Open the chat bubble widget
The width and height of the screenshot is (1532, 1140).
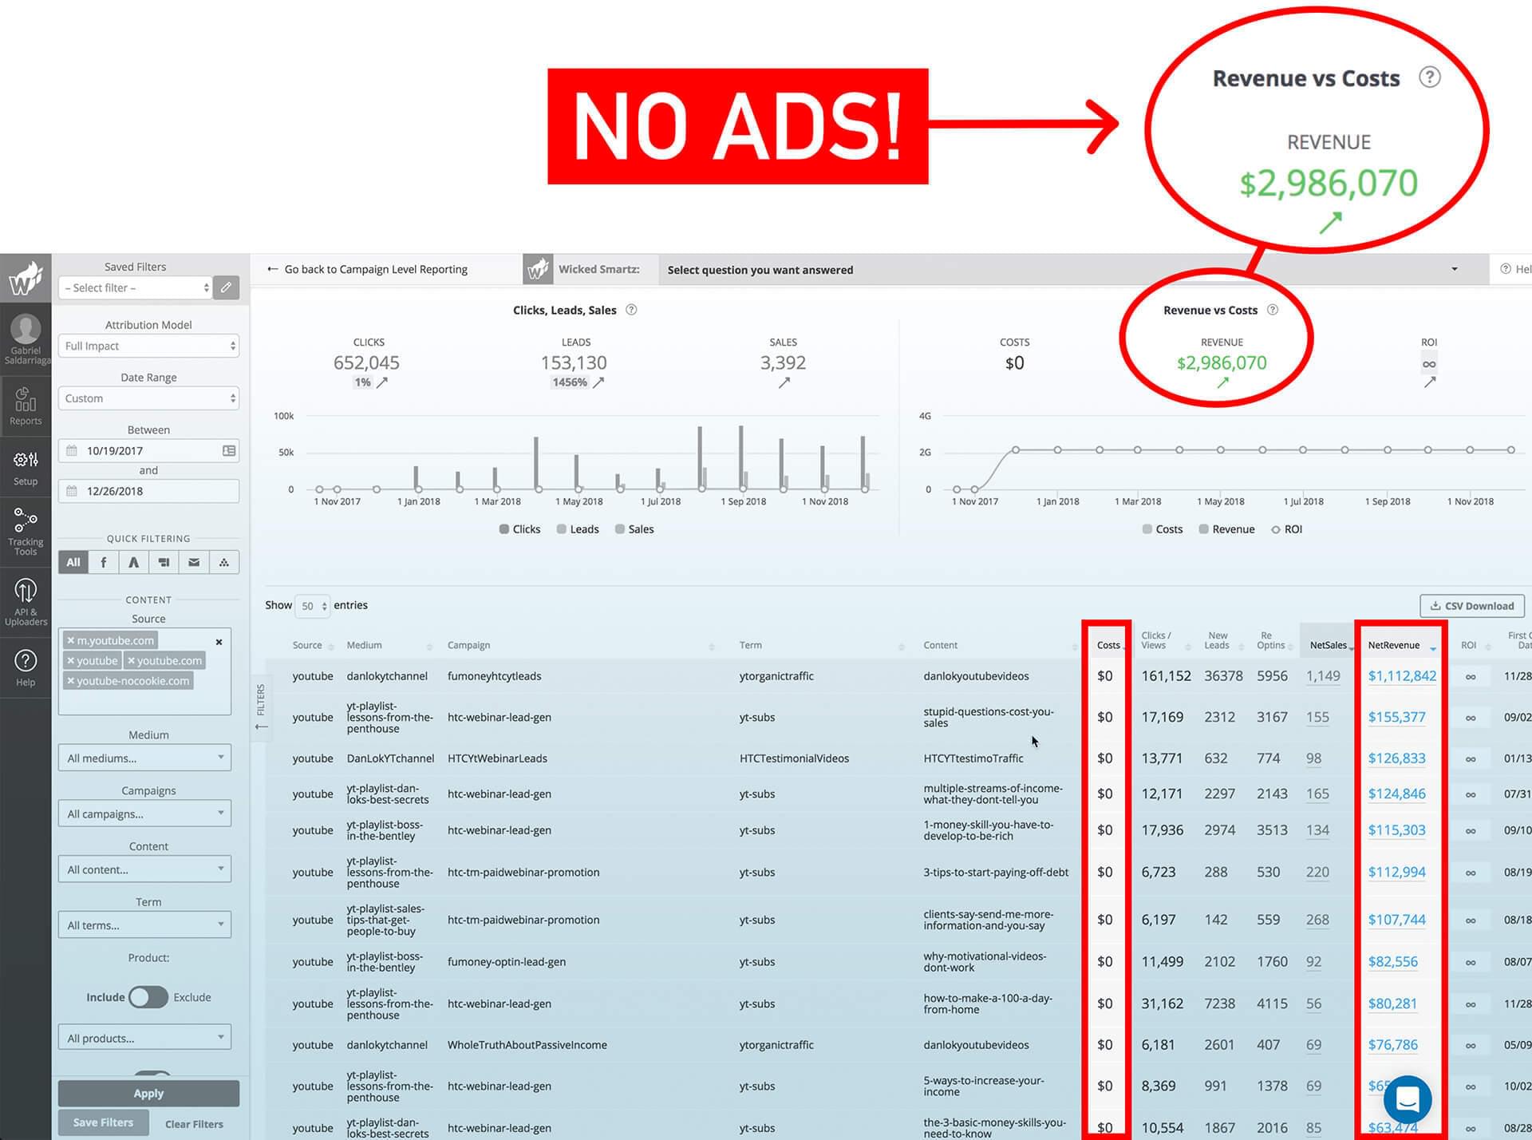point(1407,1099)
